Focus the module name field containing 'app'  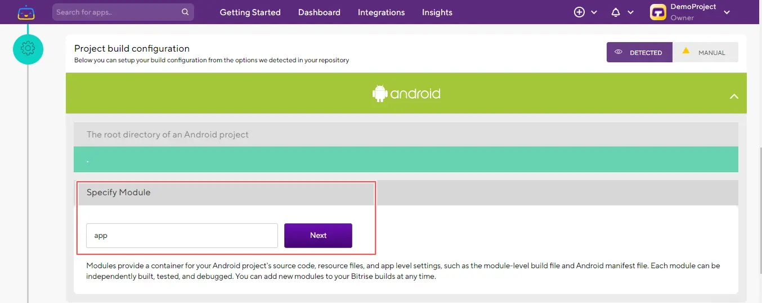coord(182,236)
